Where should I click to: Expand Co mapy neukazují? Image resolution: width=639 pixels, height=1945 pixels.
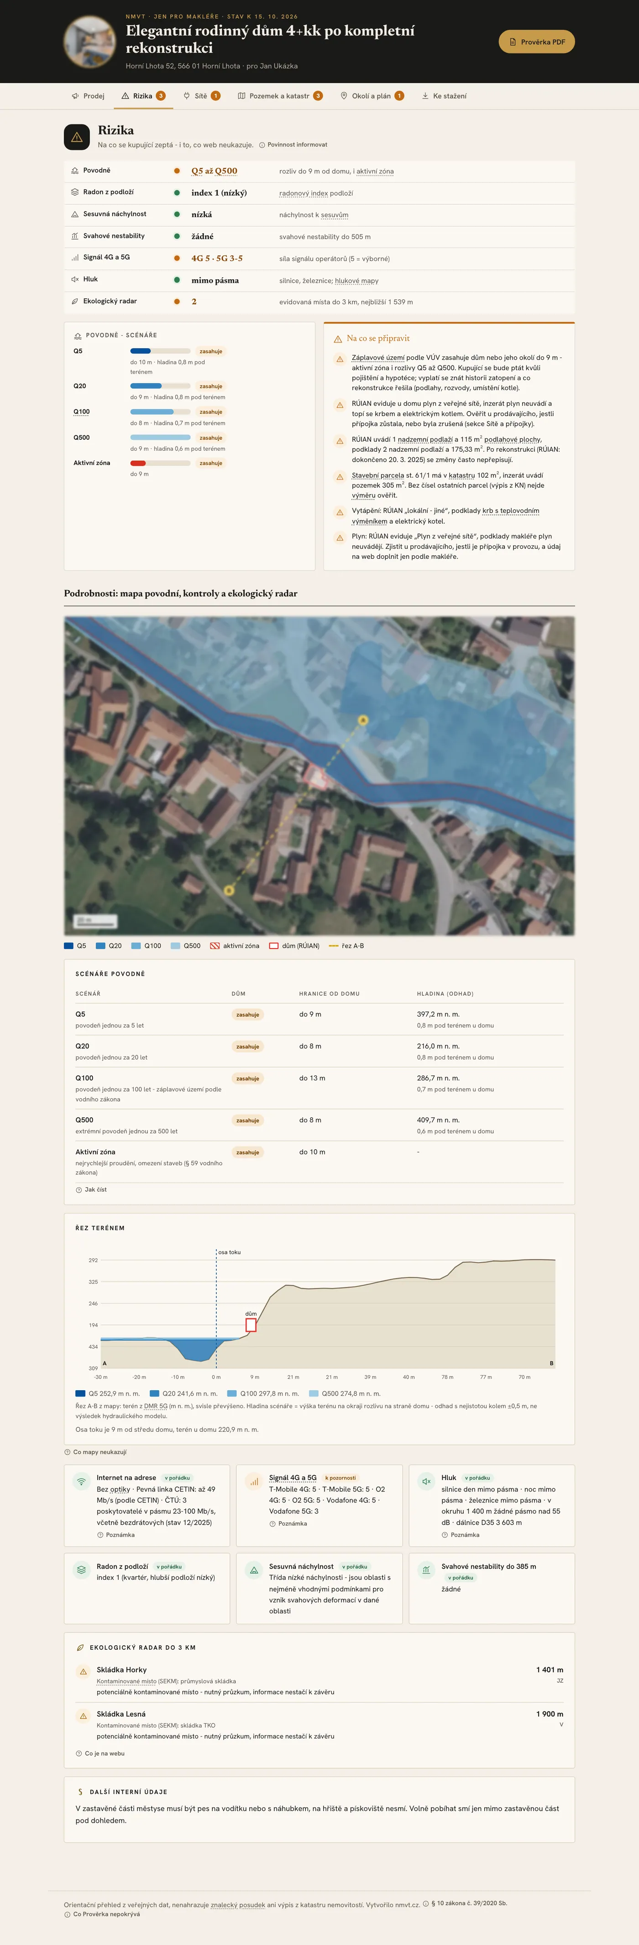tap(96, 1452)
